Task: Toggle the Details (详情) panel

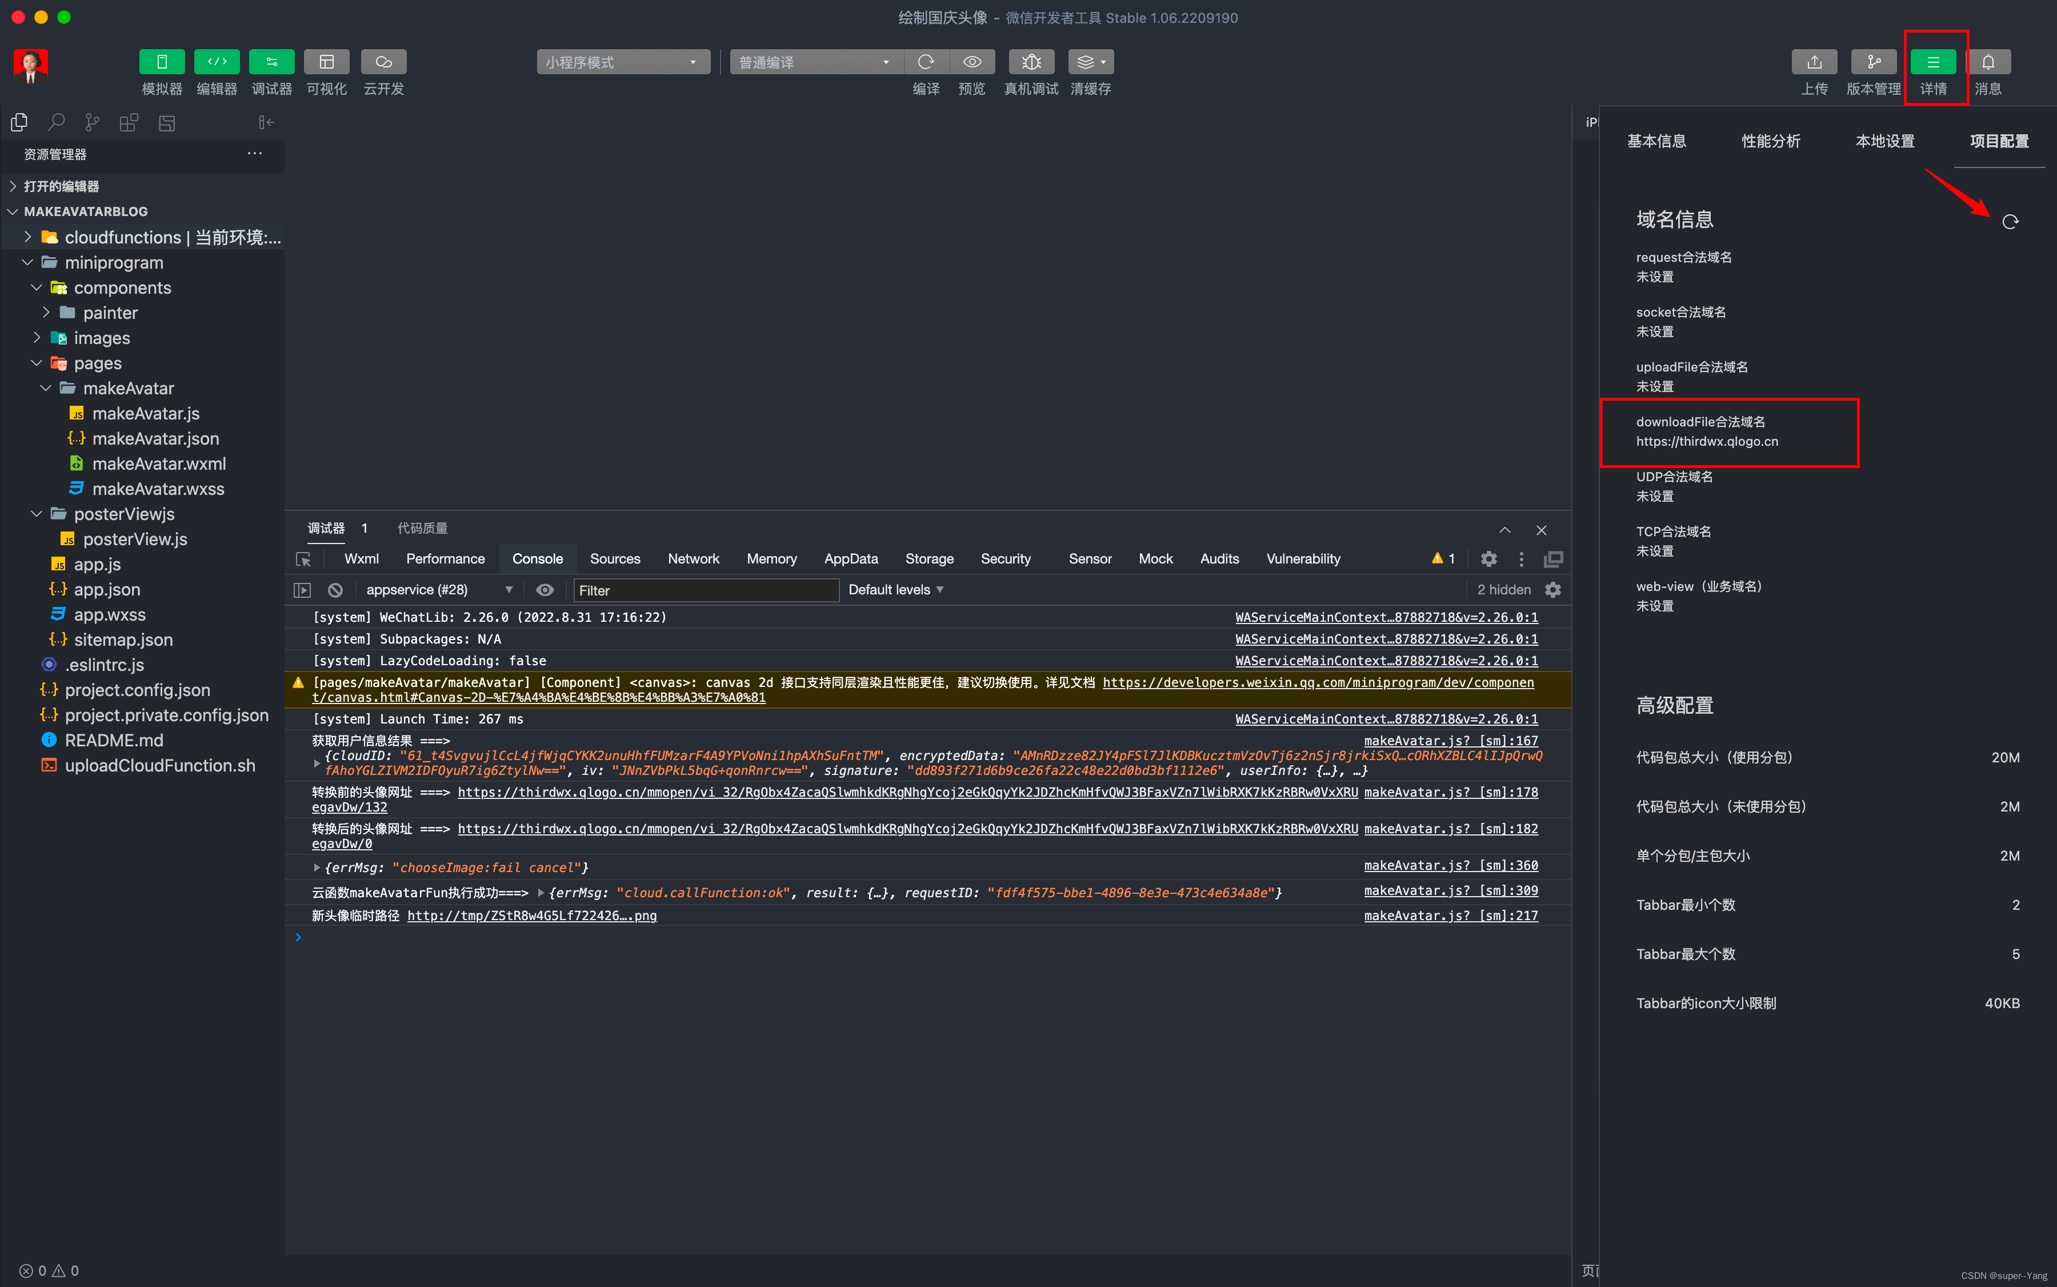Action: point(1933,61)
